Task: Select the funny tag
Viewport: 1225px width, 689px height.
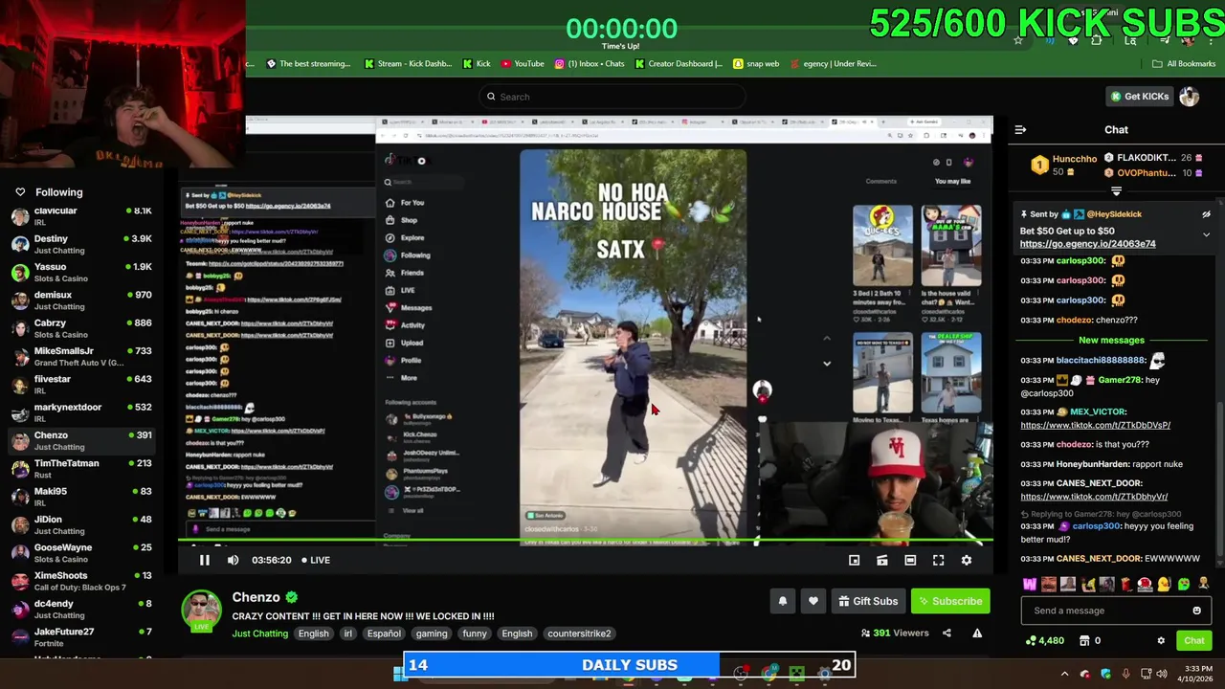Action: [475, 633]
